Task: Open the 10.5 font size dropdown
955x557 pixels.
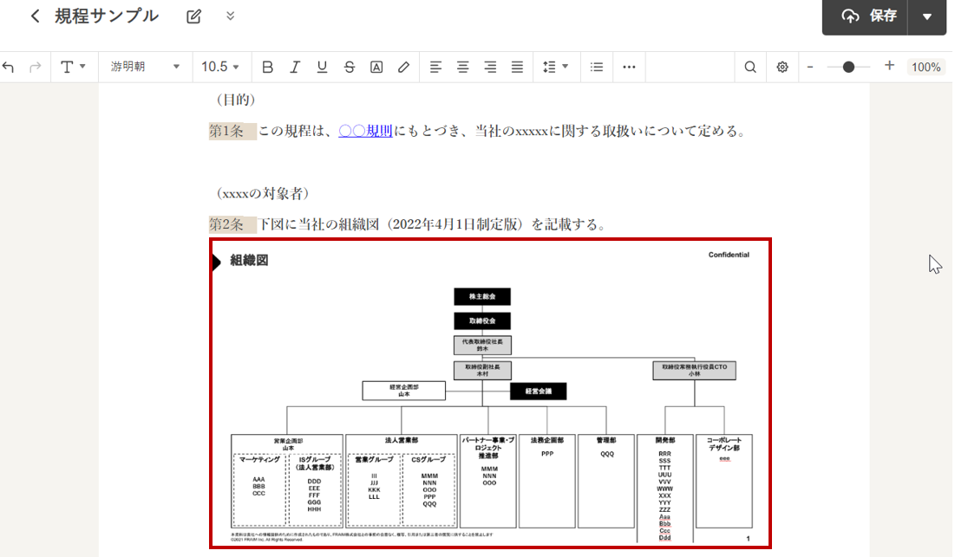Action: (x=220, y=67)
